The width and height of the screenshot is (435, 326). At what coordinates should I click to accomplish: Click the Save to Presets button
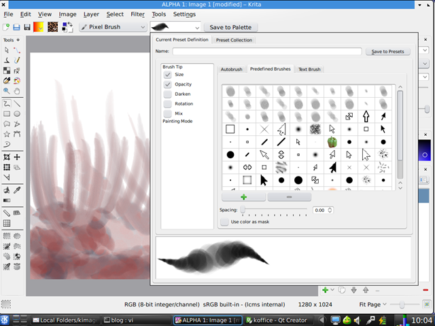click(387, 52)
